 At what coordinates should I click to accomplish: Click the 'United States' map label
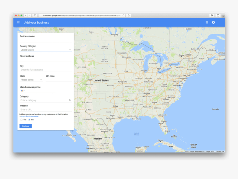pyautogui.click(x=101, y=80)
